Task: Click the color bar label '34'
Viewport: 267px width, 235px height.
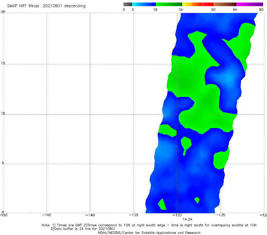Action: [x=181, y=10]
